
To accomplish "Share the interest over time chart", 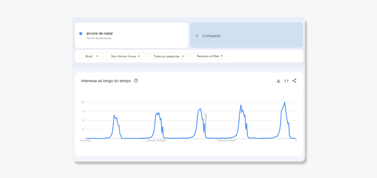I will (294, 81).
